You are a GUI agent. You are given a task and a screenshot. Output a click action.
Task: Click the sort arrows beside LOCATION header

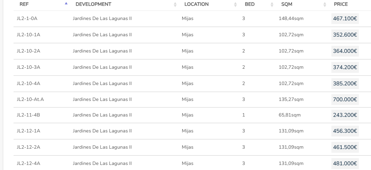tap(235, 4)
